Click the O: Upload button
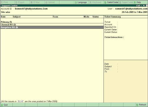 tap(52, 2)
